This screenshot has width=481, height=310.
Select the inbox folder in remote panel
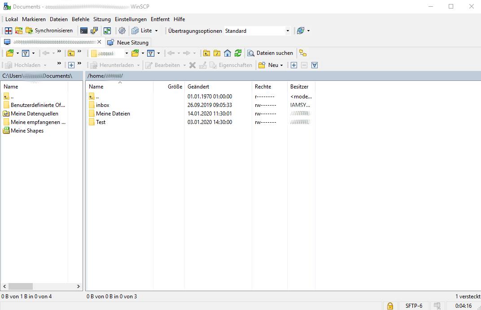coord(102,105)
